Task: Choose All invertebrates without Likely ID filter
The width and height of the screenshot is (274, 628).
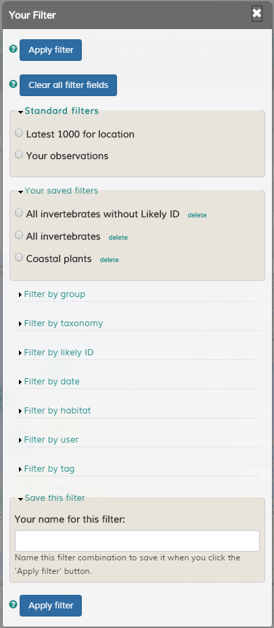Action: [19, 213]
